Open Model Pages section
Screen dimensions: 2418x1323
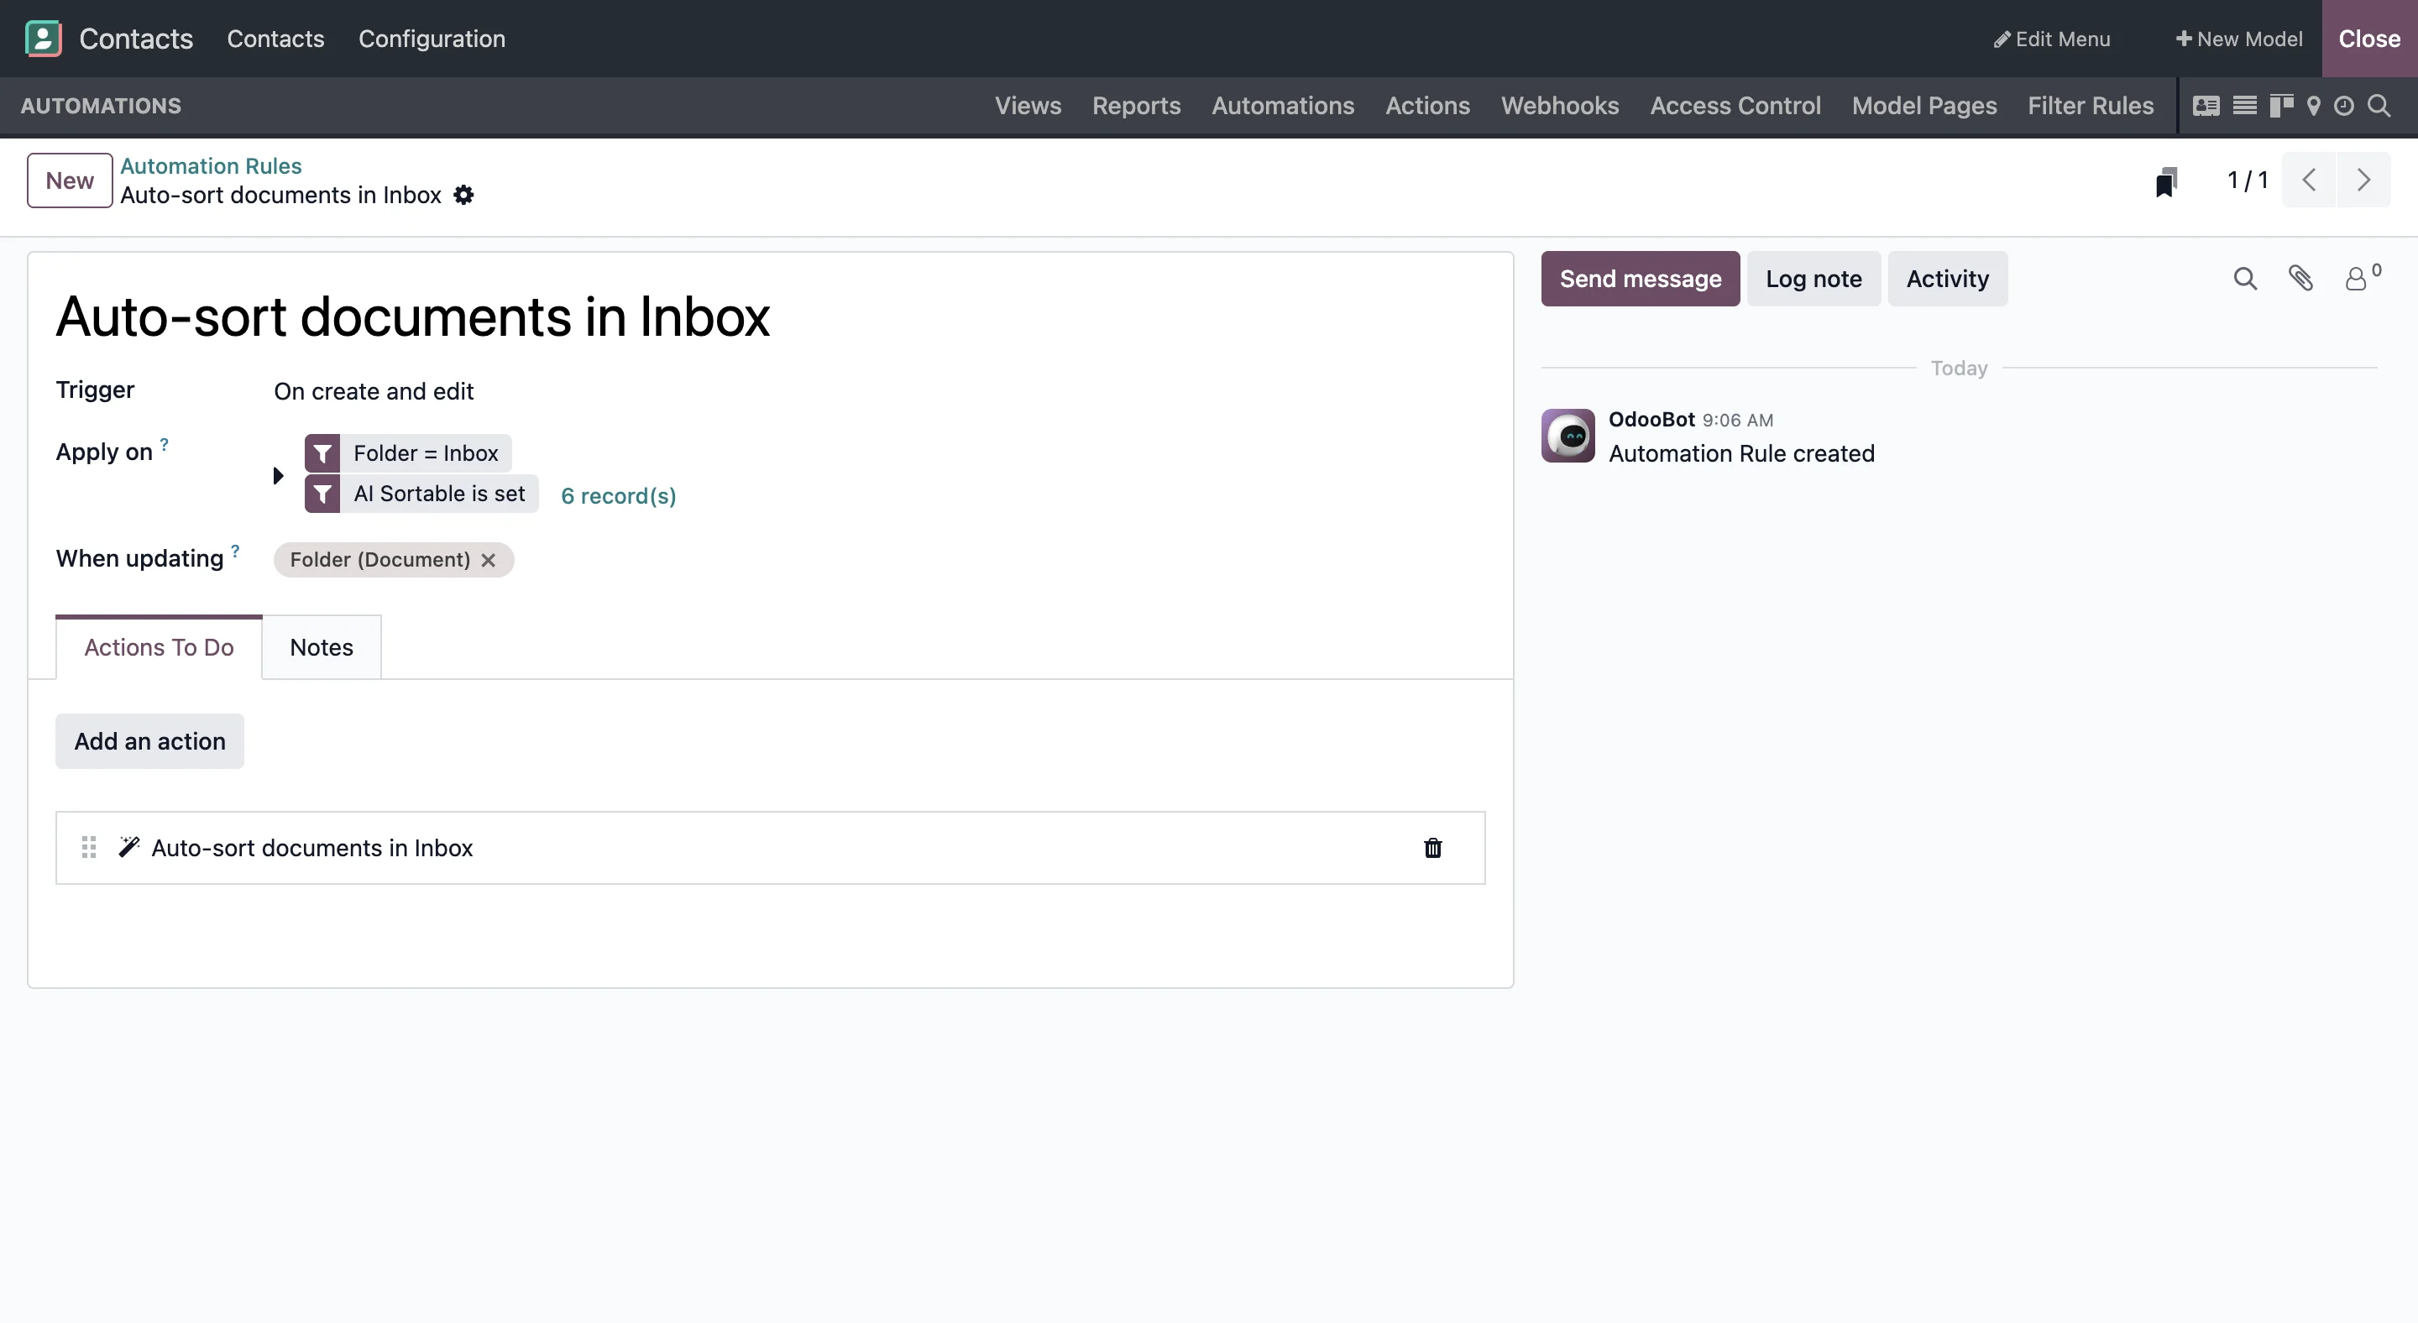click(1924, 106)
